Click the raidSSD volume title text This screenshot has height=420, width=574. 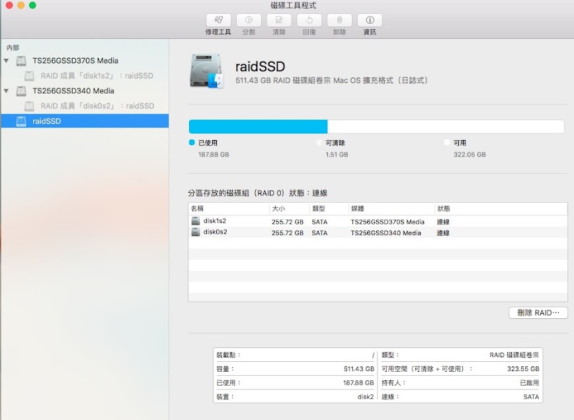pos(260,67)
